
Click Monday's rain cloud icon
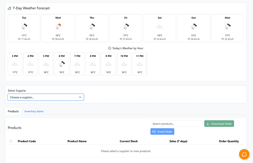(227, 26)
